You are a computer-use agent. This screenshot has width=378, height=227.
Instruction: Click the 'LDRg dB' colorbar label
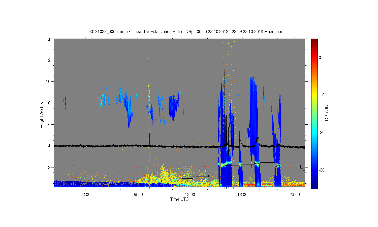pos(327,114)
